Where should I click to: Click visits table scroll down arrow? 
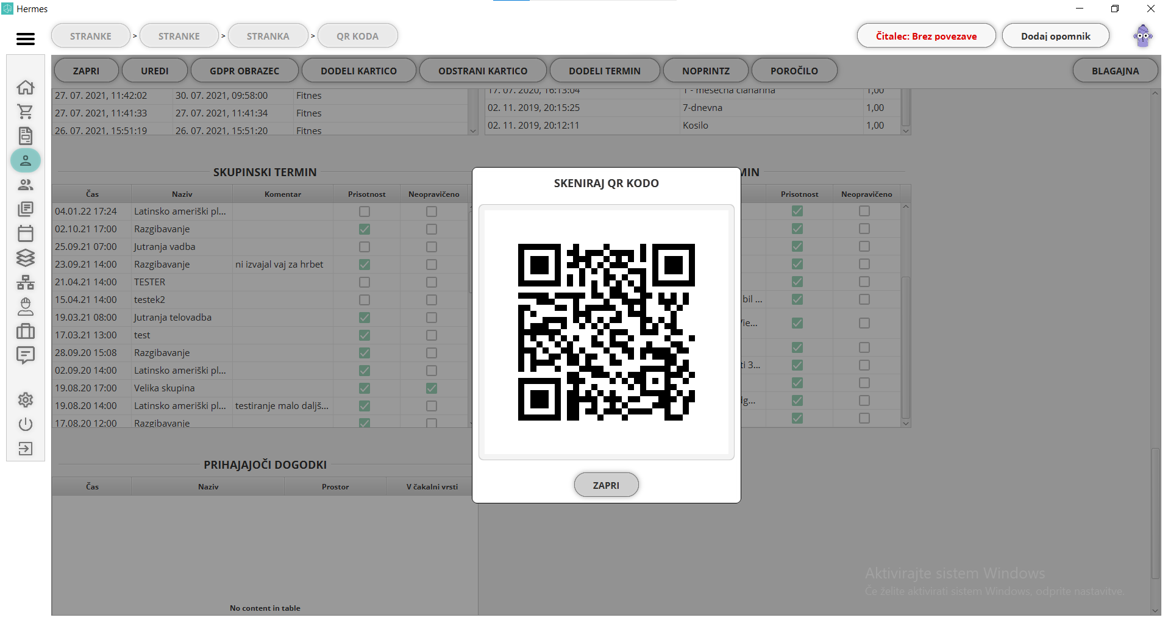473,130
